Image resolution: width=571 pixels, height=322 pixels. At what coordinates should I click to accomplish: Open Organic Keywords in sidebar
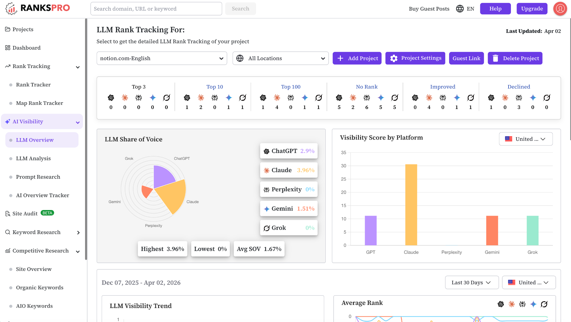coord(40,288)
